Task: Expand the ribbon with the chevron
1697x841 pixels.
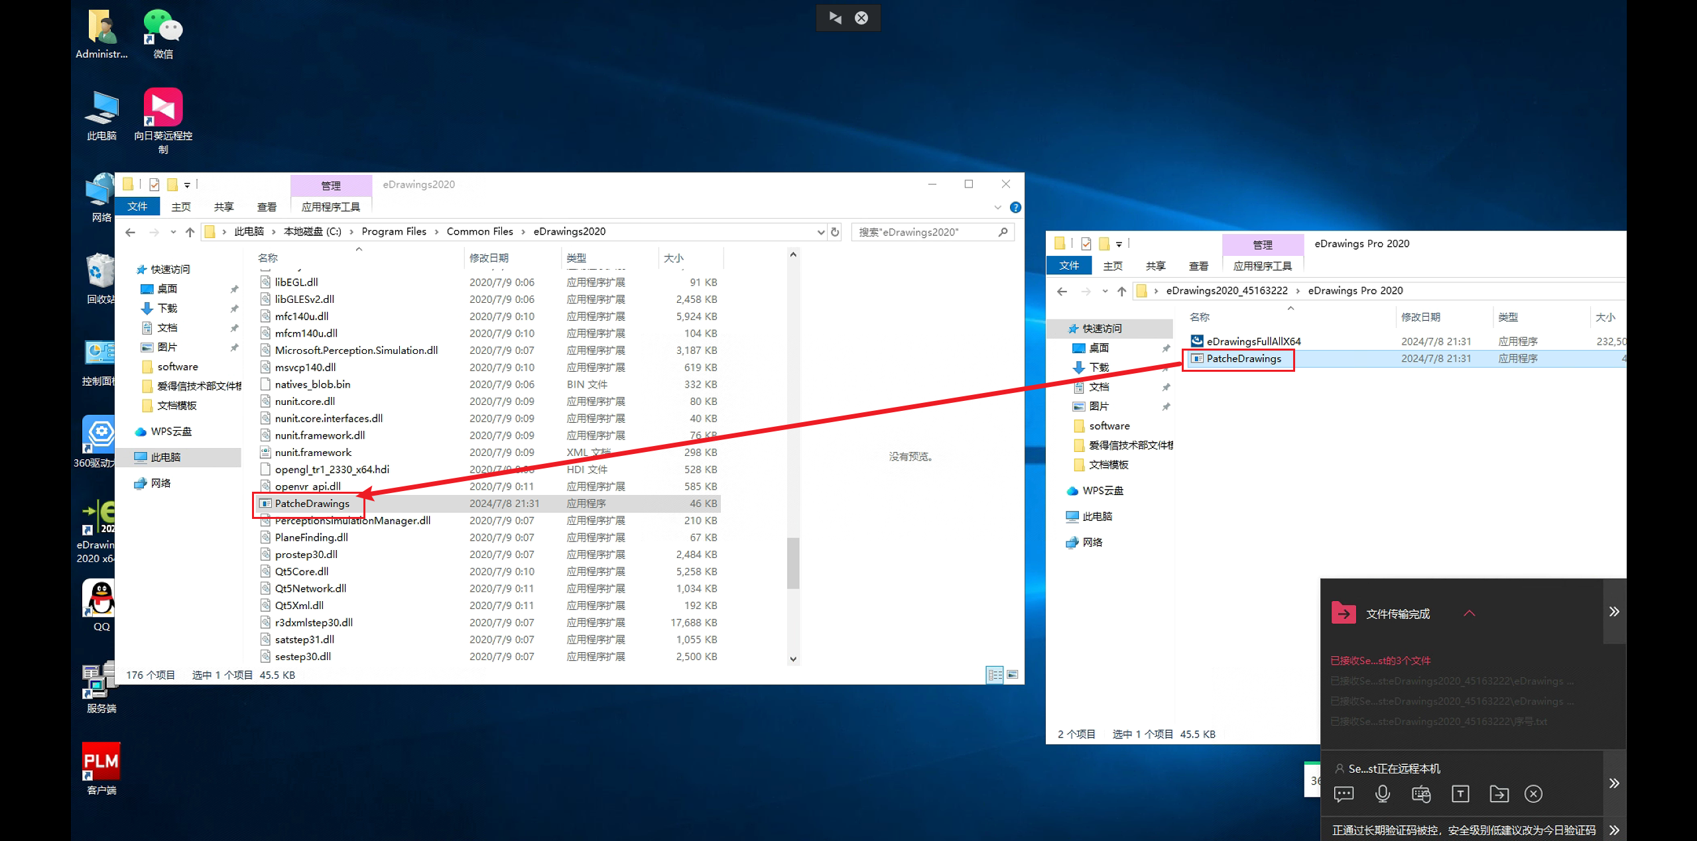Action: (x=997, y=207)
